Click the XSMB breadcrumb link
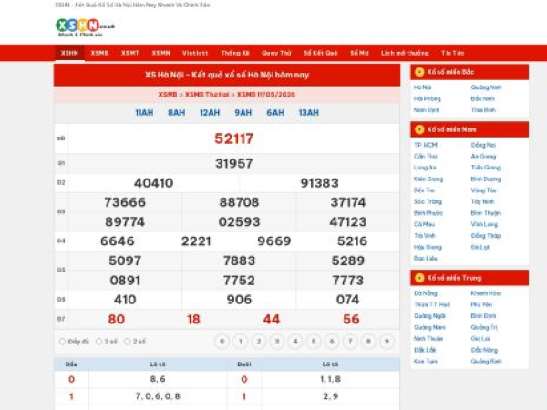547x410 pixels. (x=168, y=95)
